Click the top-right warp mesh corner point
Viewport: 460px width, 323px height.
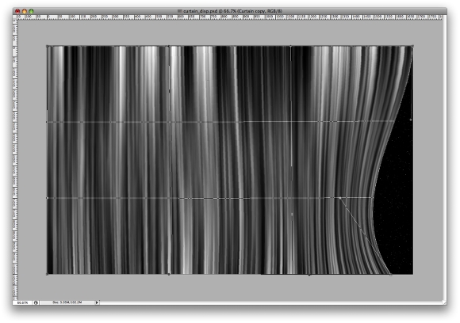click(412, 46)
